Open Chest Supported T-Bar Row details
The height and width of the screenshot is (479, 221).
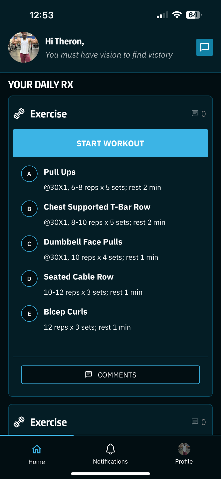pyautogui.click(x=97, y=207)
